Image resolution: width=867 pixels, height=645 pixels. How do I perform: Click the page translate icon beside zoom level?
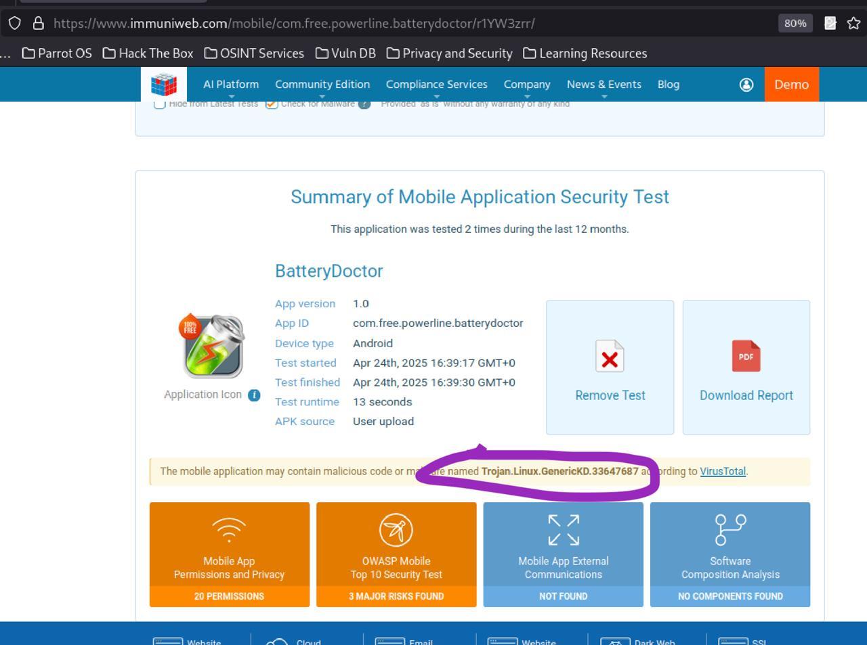830,23
